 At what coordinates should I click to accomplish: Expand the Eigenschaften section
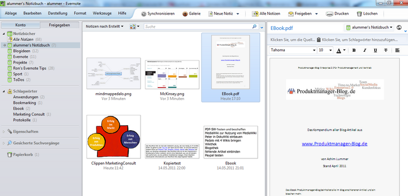pyautogui.click(x=4, y=132)
